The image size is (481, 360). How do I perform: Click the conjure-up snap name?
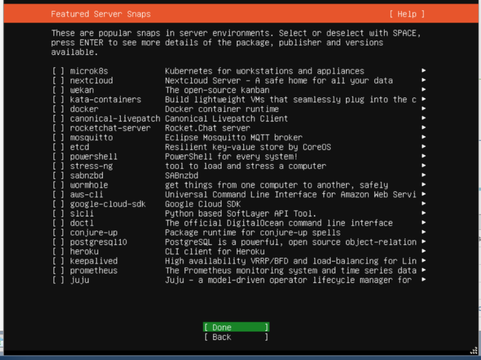coord(94,233)
